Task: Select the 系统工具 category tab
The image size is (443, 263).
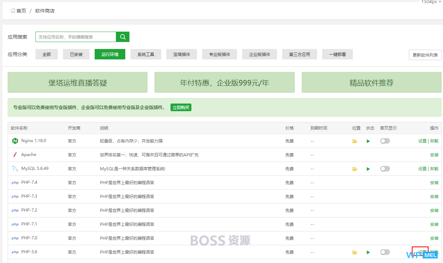Action: [146, 54]
